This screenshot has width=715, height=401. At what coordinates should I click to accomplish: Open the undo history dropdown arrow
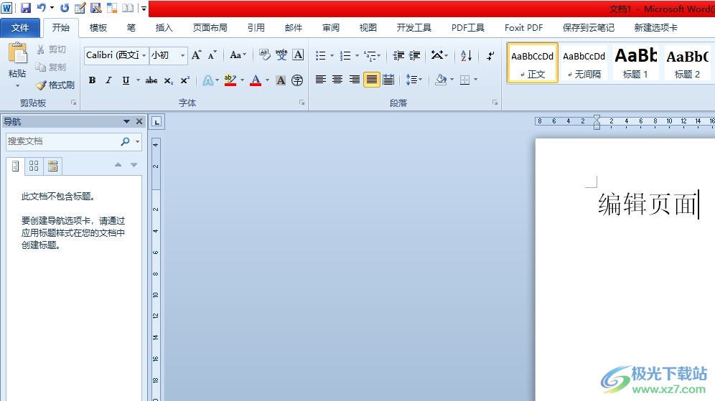52,8
